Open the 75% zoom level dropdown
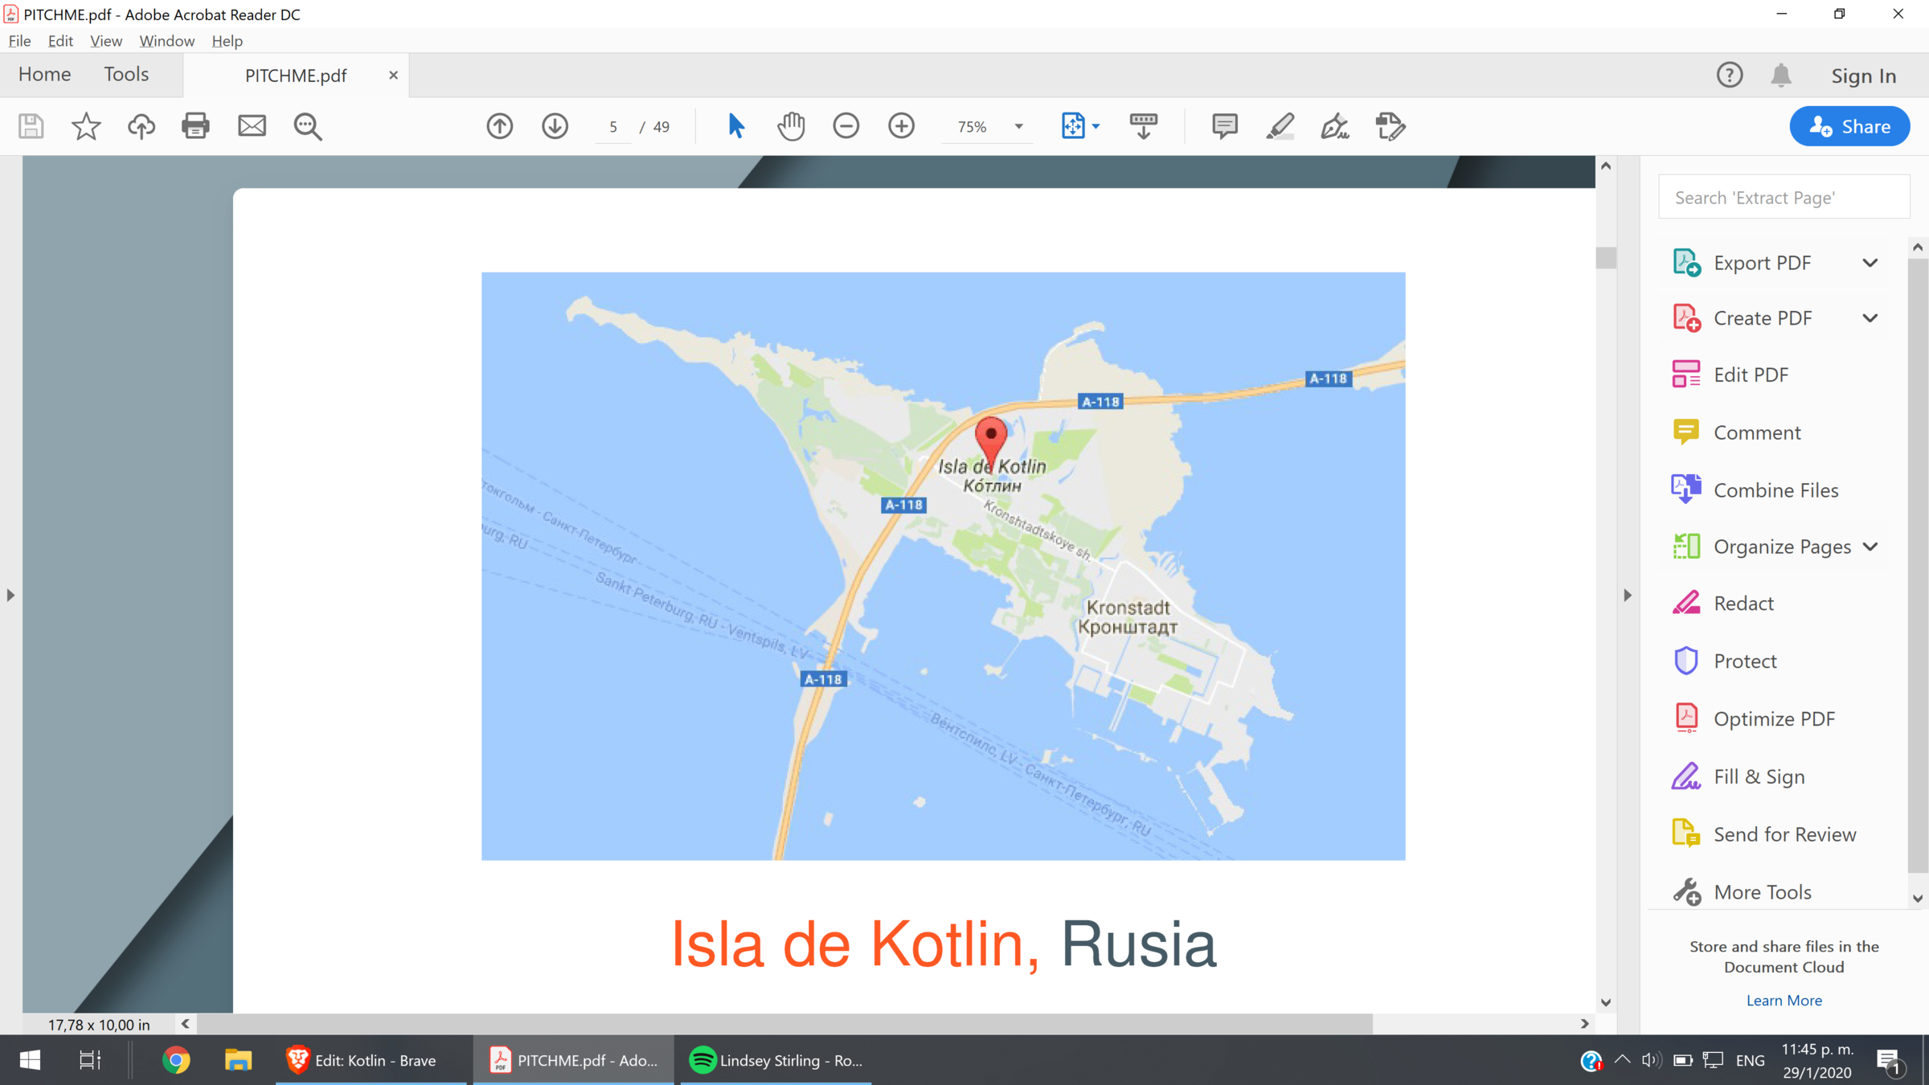Viewport: 1929px width, 1085px height. click(1018, 127)
